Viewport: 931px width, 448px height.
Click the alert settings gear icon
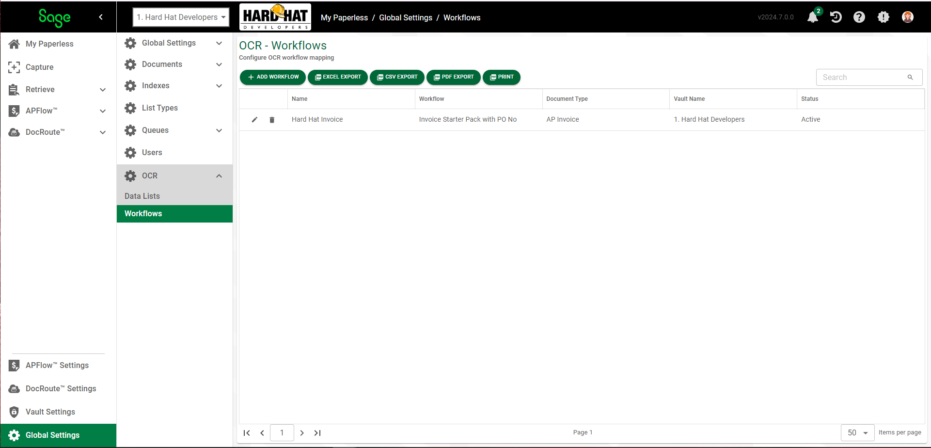tap(884, 17)
